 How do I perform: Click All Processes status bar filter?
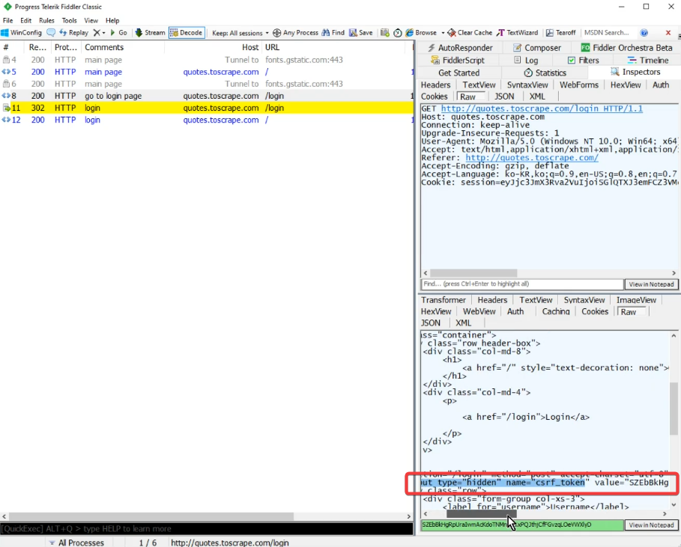point(76,543)
